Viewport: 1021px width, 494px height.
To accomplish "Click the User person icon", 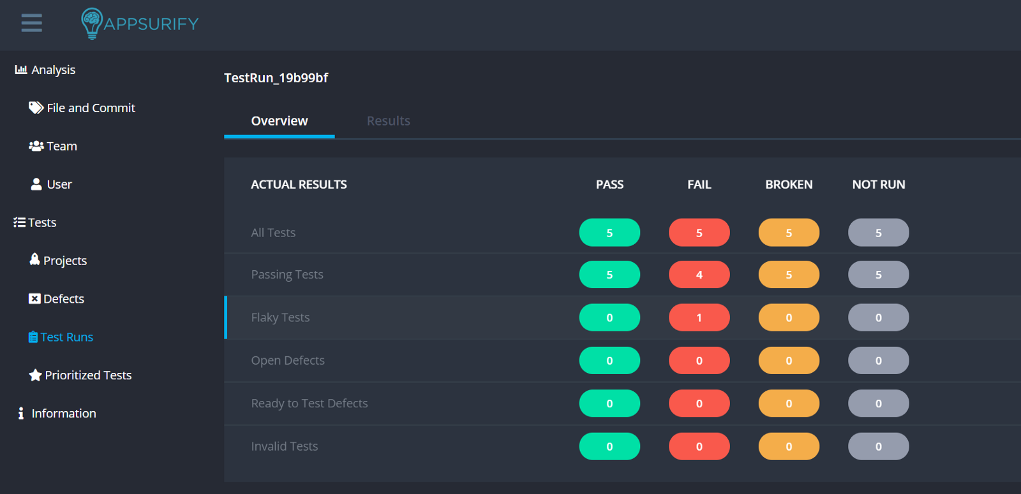I will click(x=36, y=184).
